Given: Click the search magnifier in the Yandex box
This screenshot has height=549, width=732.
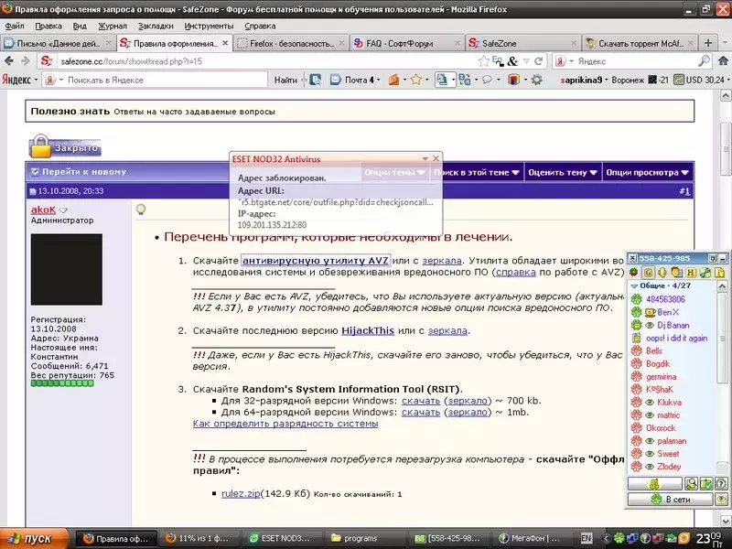Looking at the screenshot, I should [704, 60].
